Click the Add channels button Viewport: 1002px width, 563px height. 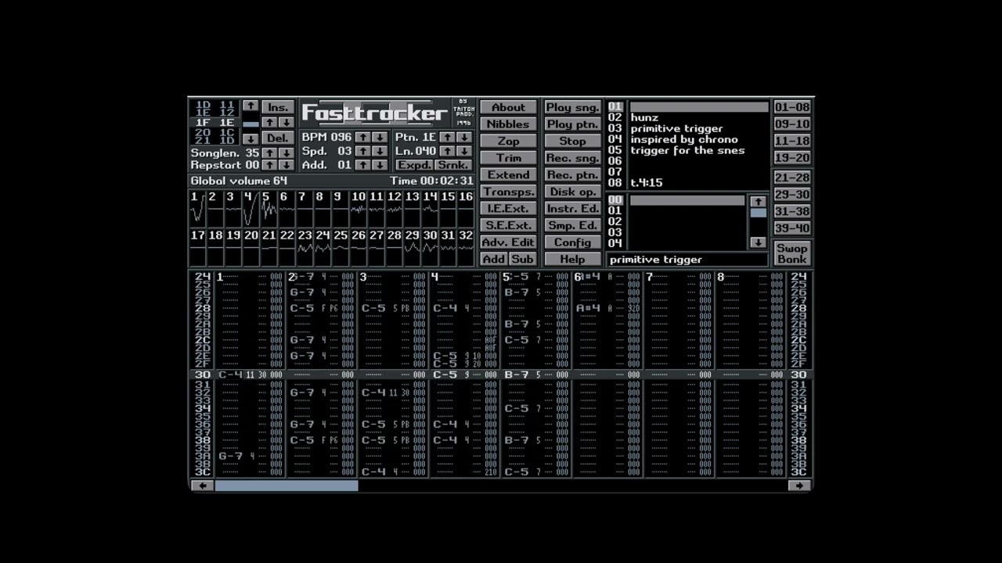(x=493, y=259)
